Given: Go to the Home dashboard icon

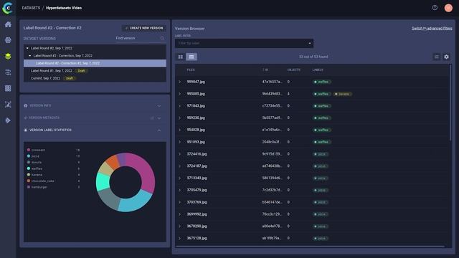Looking at the screenshot, I should pos(8,24).
